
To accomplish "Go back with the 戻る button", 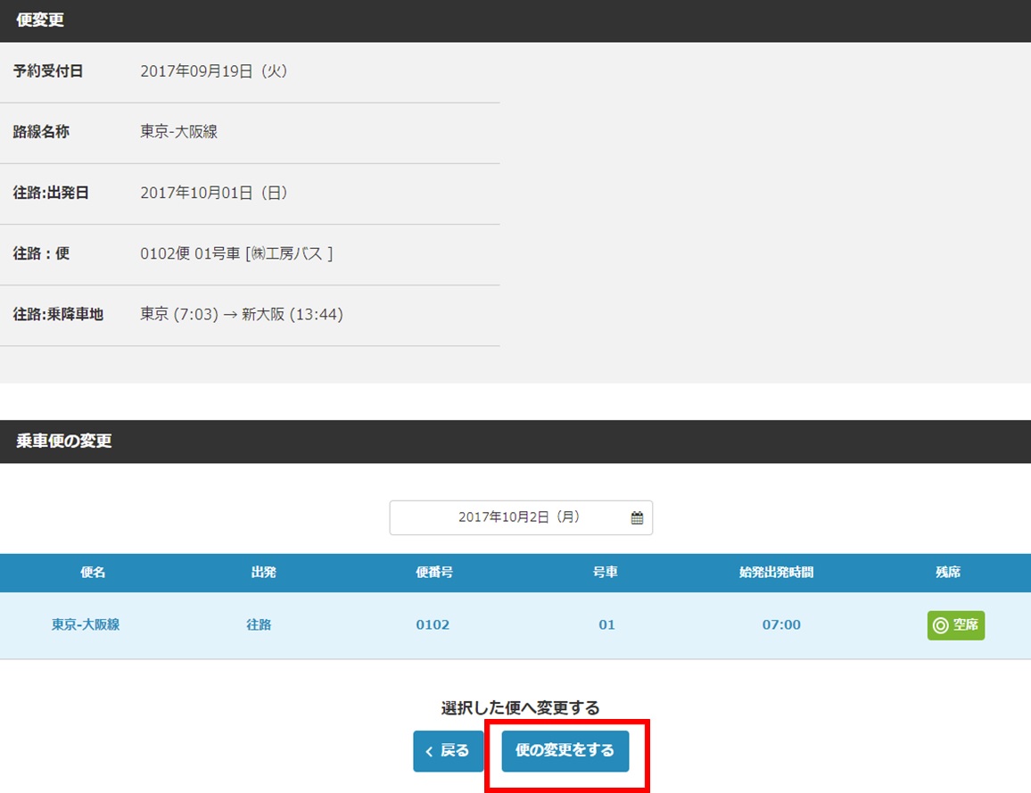I will pos(448,751).
